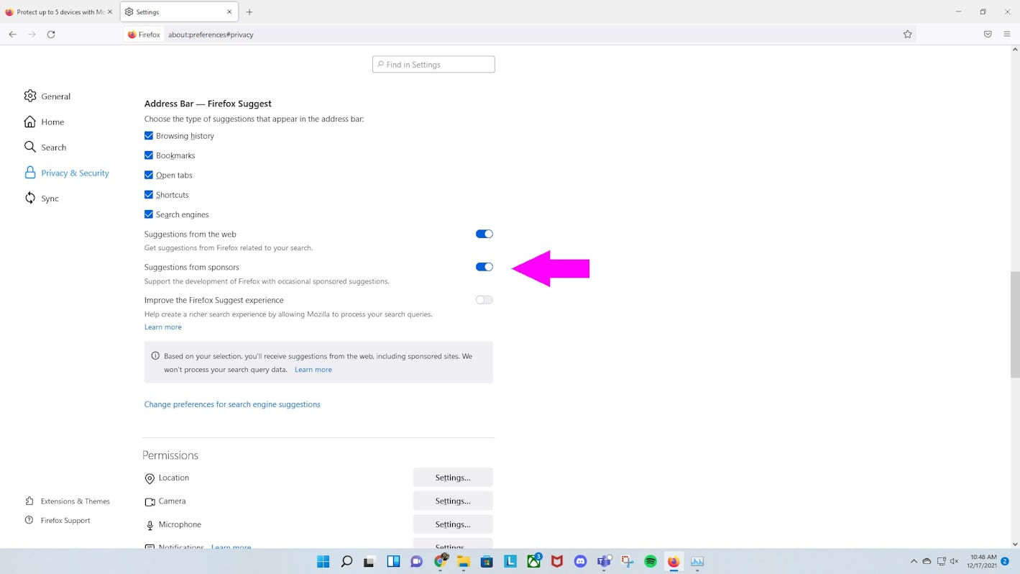Image resolution: width=1020 pixels, height=574 pixels.
Task: Enable Improve the Firefox Suggest experience
Action: 484,300
